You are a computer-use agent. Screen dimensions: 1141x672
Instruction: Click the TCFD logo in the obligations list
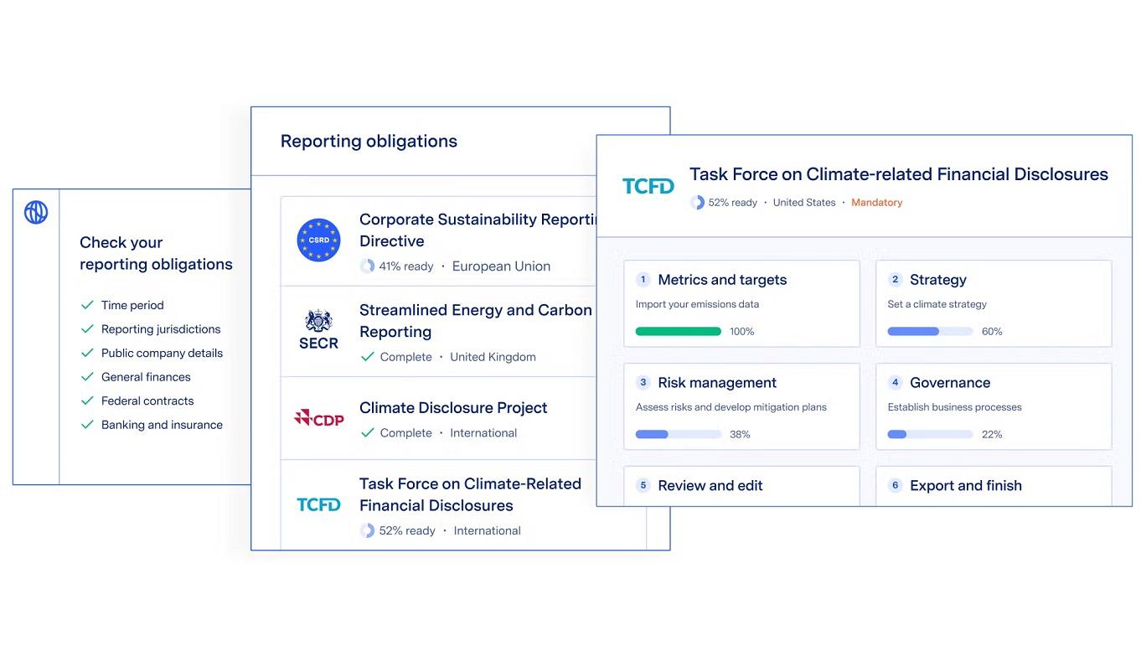point(318,504)
